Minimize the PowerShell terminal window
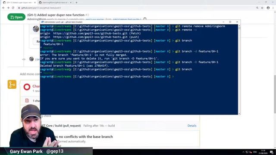The image size is (276, 155). pos(223,22)
